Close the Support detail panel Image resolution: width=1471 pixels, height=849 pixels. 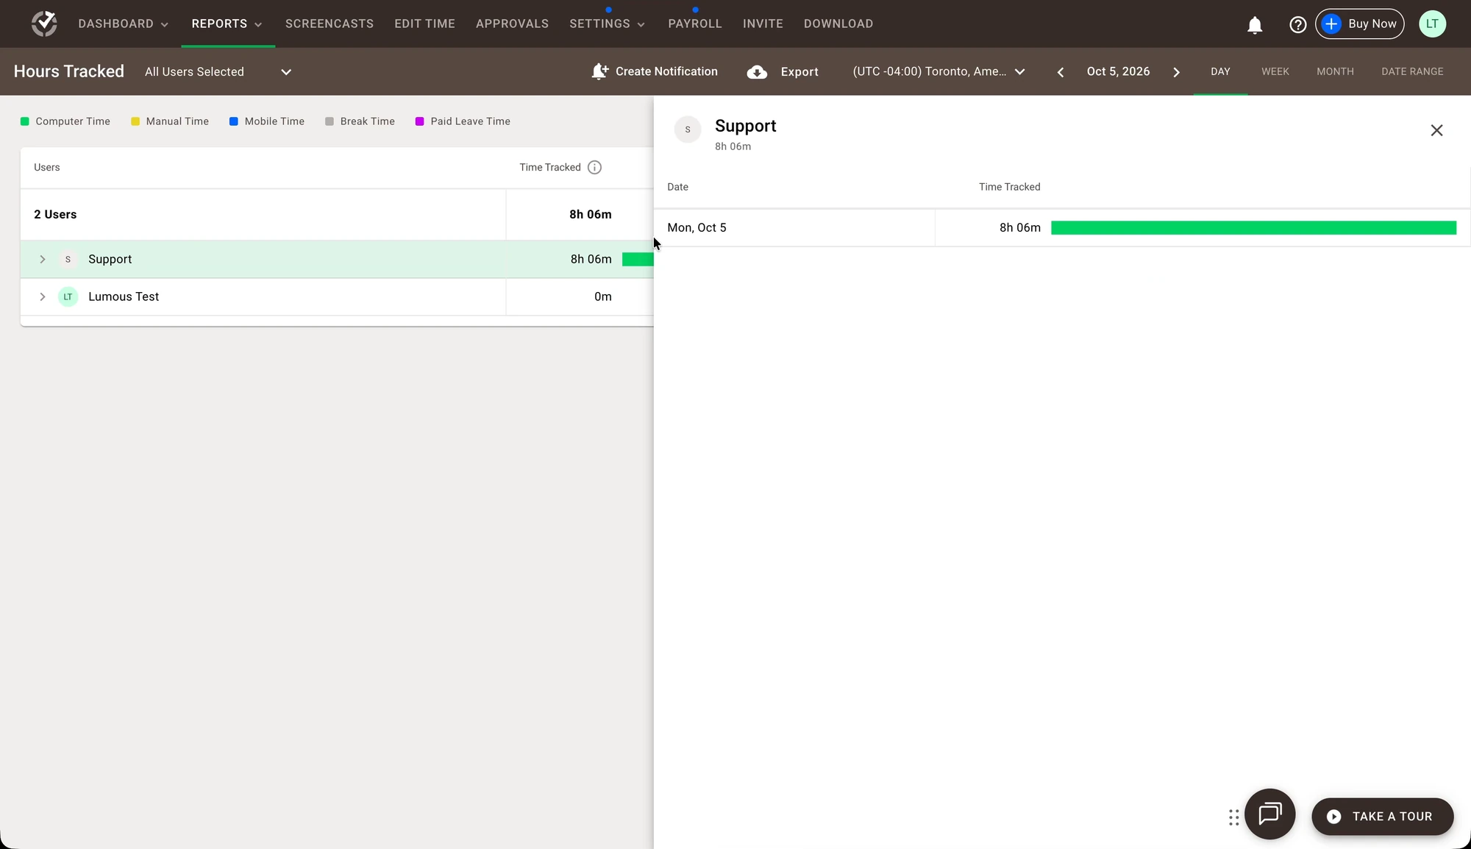coord(1436,130)
